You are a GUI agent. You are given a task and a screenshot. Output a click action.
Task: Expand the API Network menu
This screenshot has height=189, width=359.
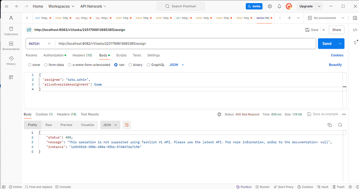pyautogui.click(x=93, y=6)
